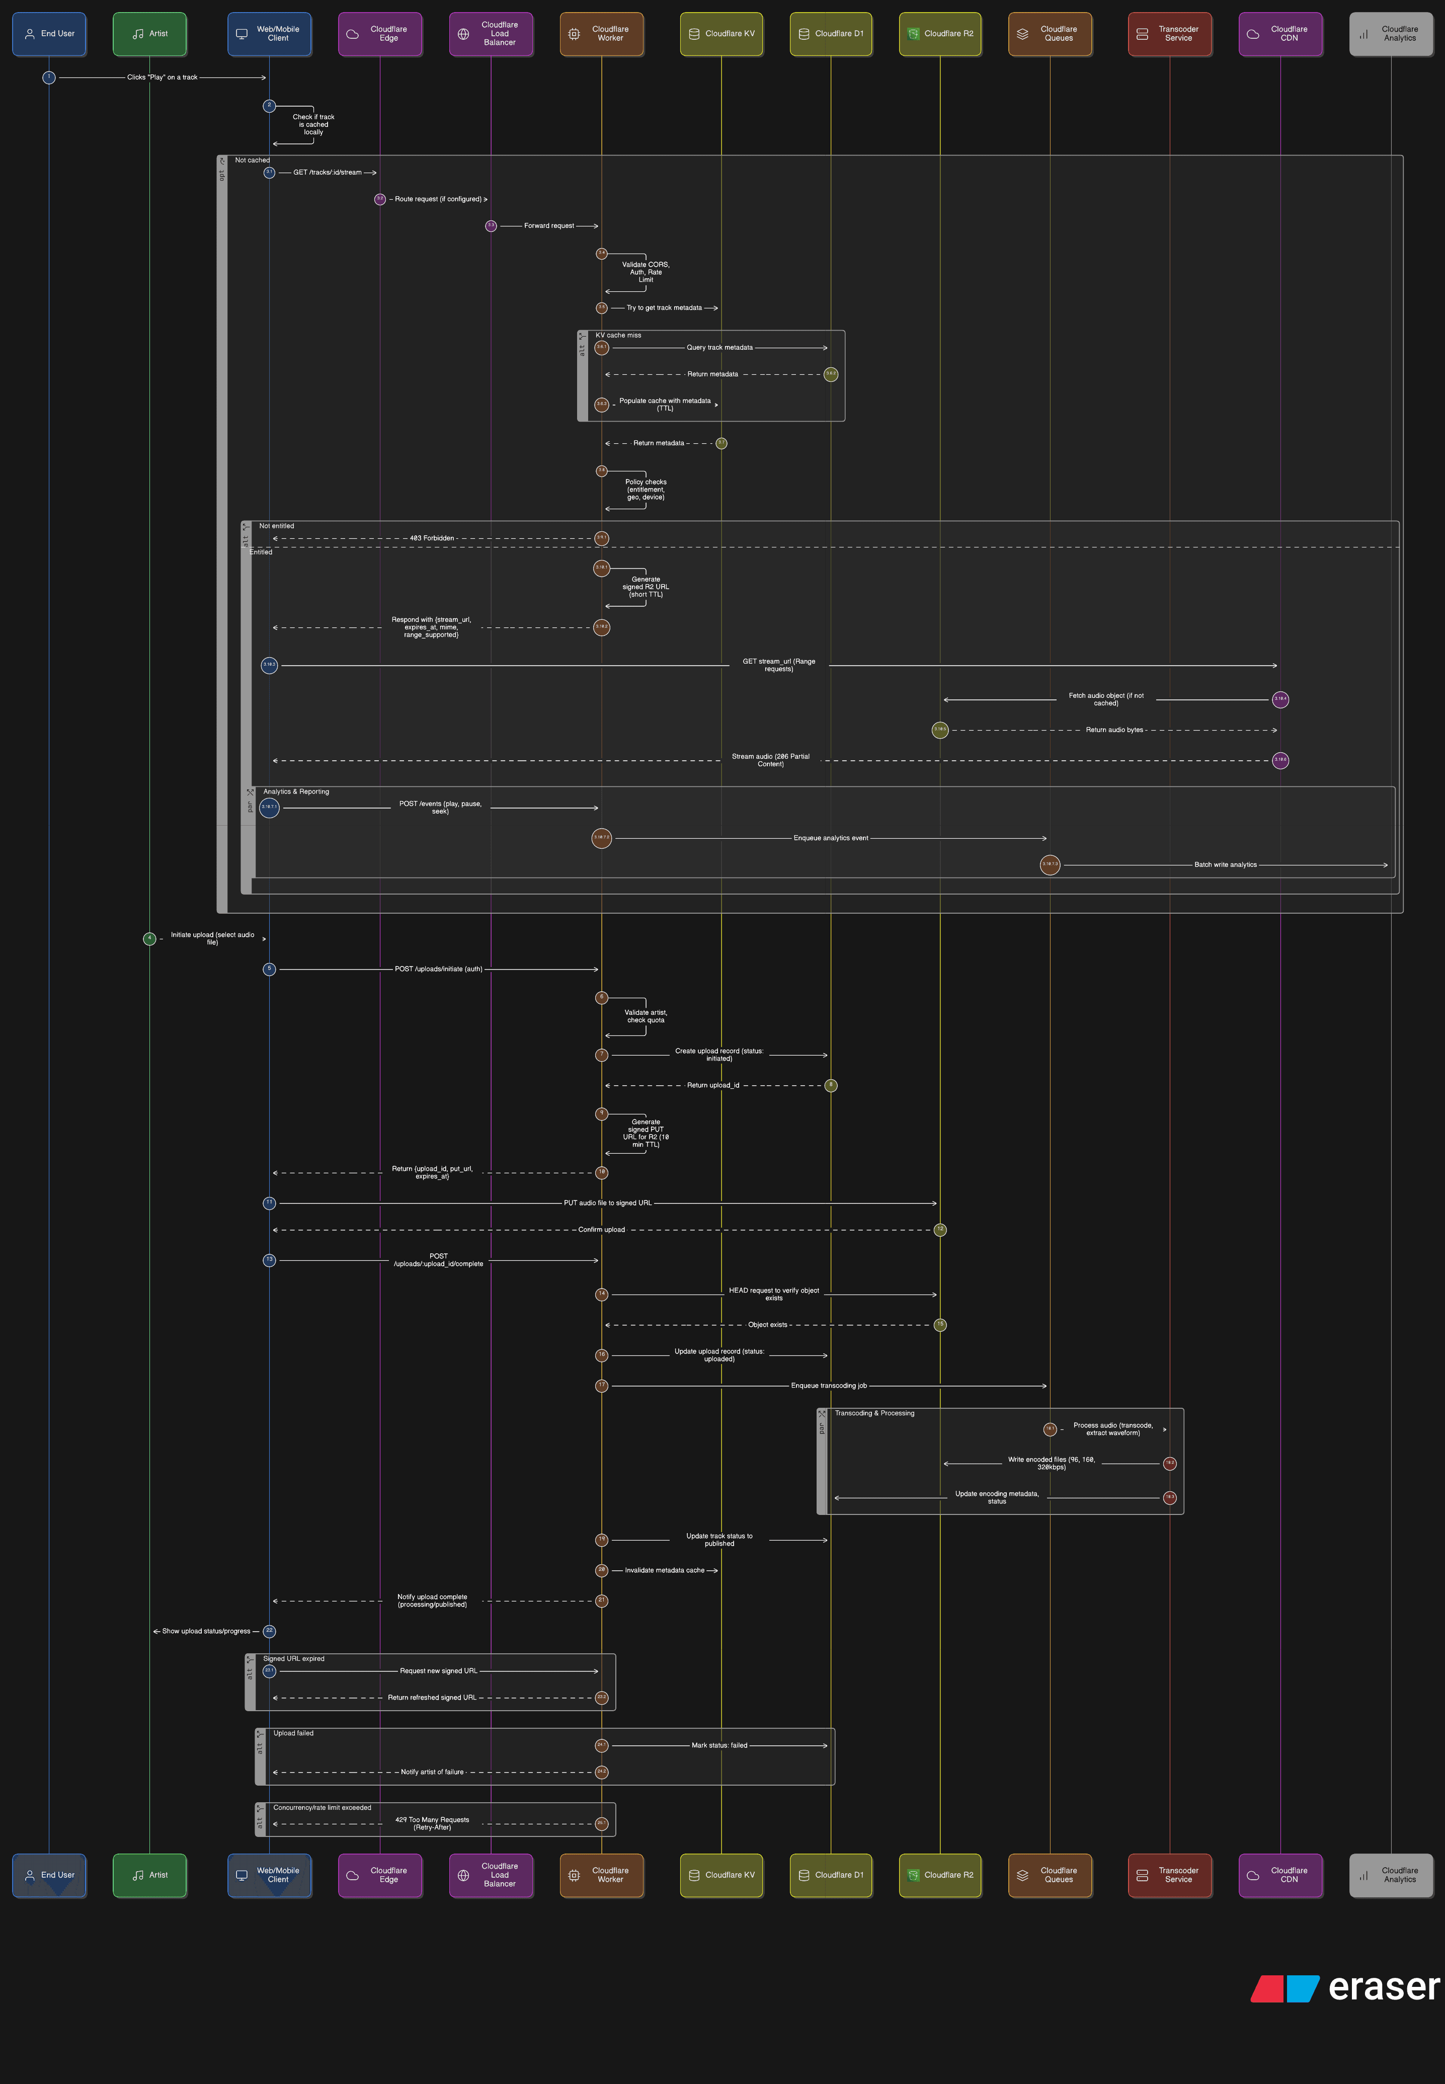Click "Initiate upload (select audio file)" label
The width and height of the screenshot is (1445, 2084).
coord(213,939)
